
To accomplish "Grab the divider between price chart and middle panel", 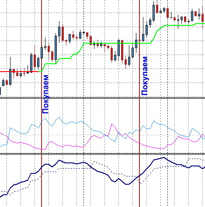I will pyautogui.click(x=102, y=98).
